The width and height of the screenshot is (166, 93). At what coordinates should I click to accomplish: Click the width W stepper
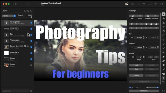(143, 37)
